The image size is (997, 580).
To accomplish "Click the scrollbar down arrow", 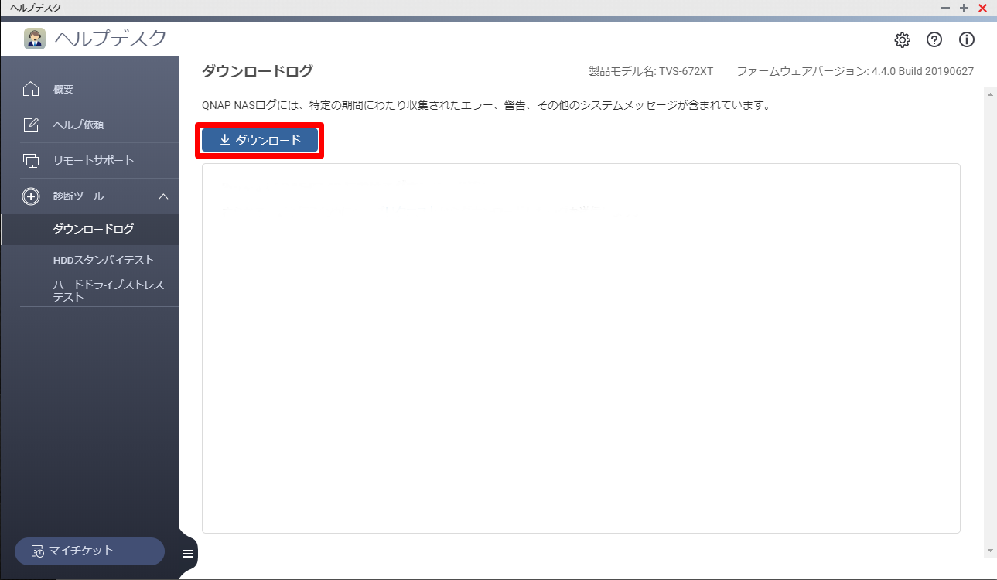I will (x=991, y=551).
